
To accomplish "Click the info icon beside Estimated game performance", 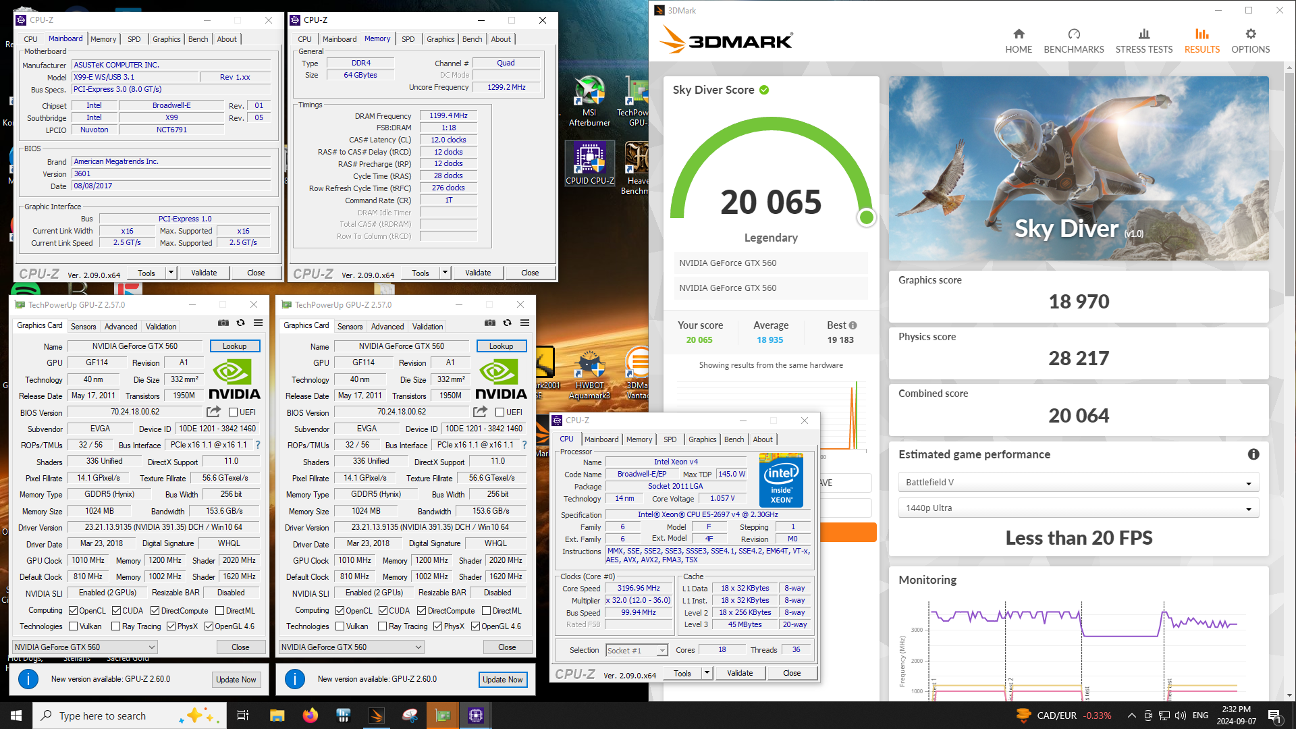I will click(1253, 454).
